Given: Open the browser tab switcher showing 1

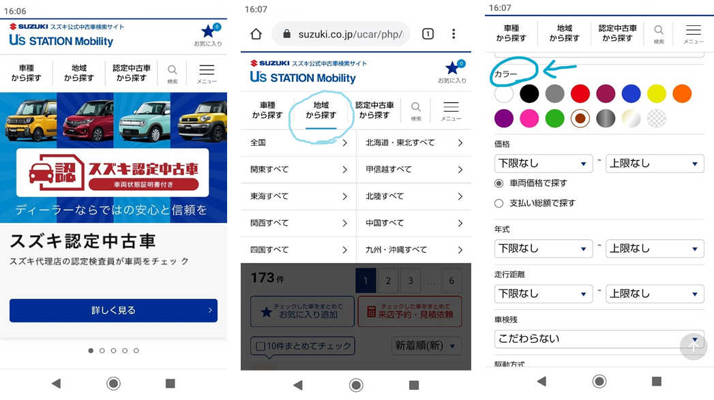Looking at the screenshot, I should click(x=428, y=33).
